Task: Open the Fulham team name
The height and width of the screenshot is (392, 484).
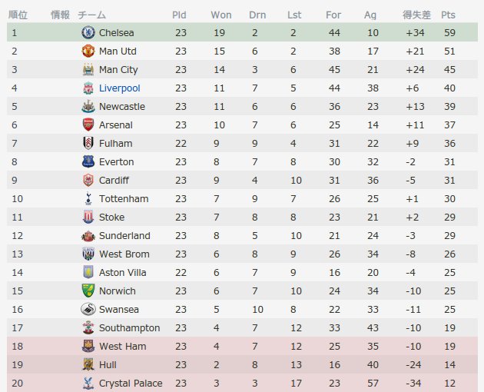Action: pos(115,143)
